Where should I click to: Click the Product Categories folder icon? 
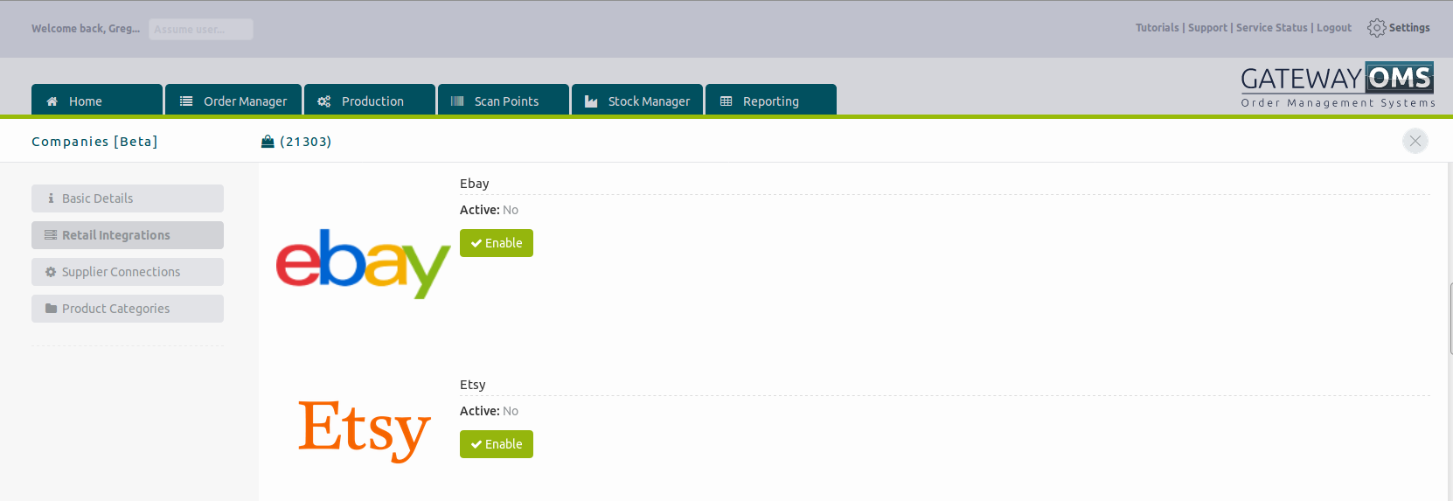[x=51, y=309]
